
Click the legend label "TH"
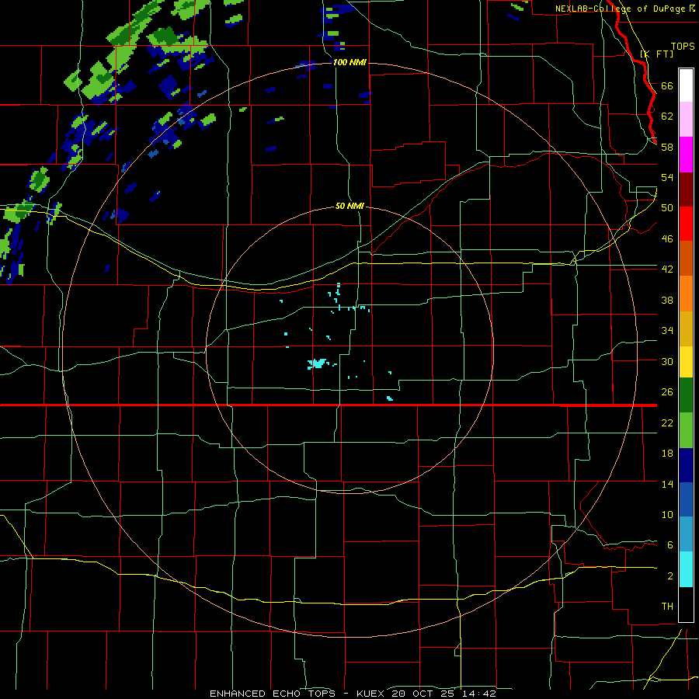click(x=667, y=607)
